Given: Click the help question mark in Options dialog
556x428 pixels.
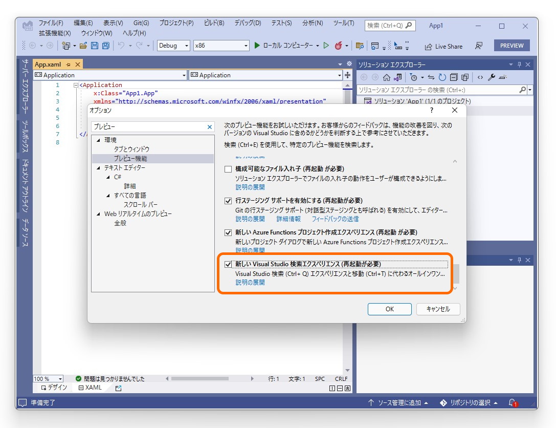Looking at the screenshot, I should [x=432, y=111].
